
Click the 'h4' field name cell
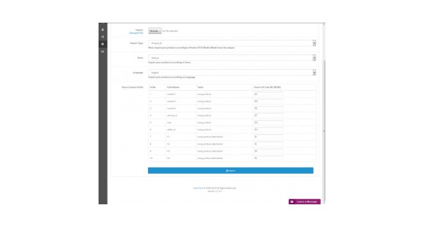pos(180,158)
